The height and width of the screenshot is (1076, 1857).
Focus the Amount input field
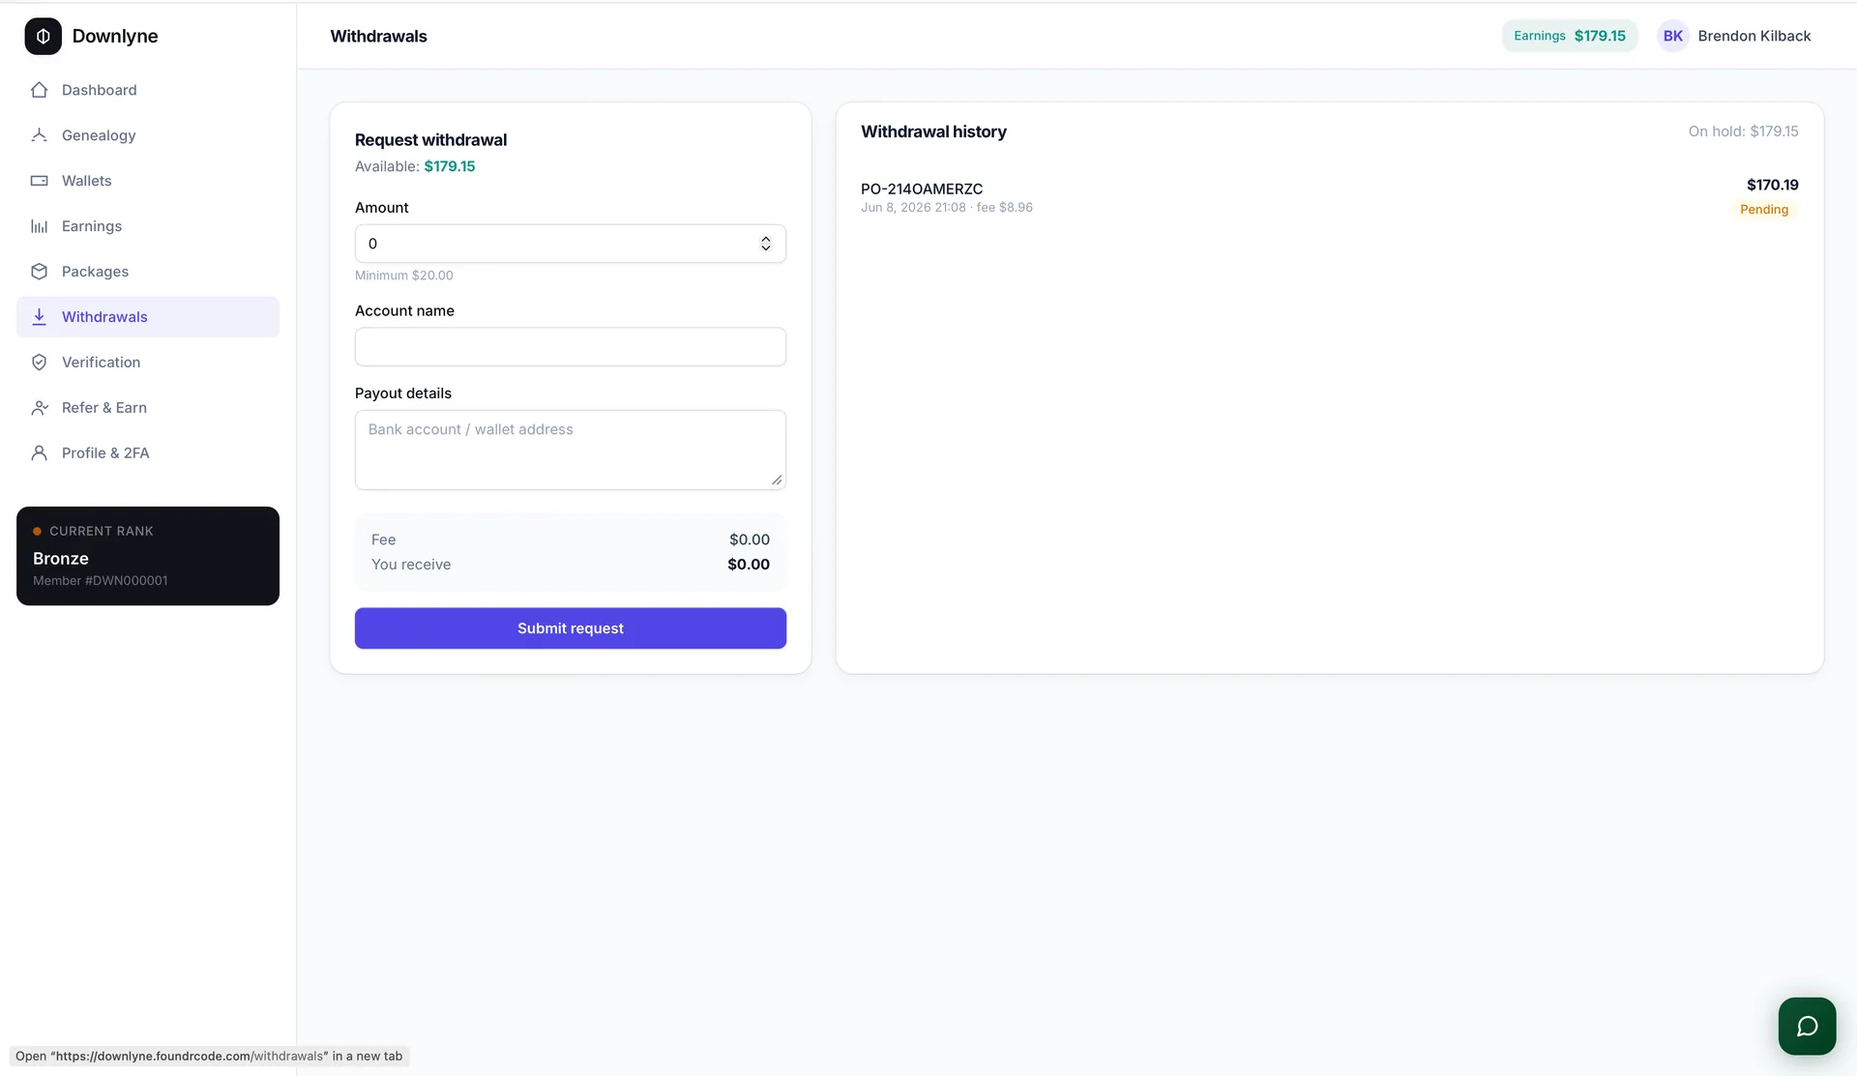571,244
